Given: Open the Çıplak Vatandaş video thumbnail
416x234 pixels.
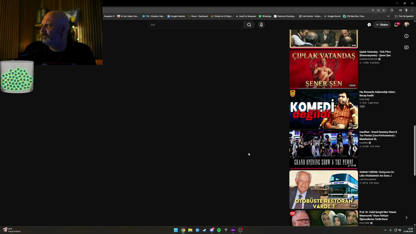Looking at the screenshot, I should [x=324, y=69].
